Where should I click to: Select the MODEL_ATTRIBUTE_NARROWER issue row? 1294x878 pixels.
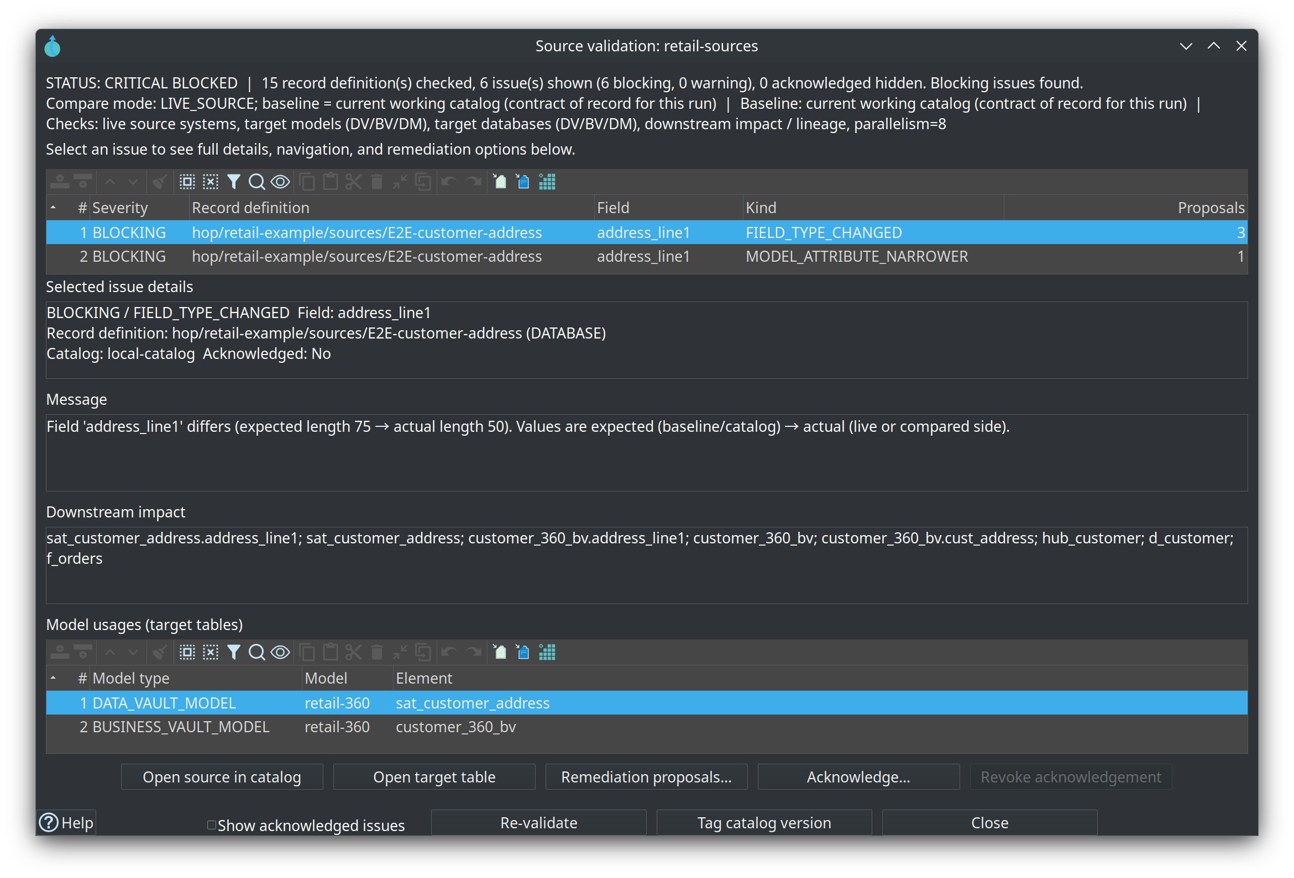[646, 256]
